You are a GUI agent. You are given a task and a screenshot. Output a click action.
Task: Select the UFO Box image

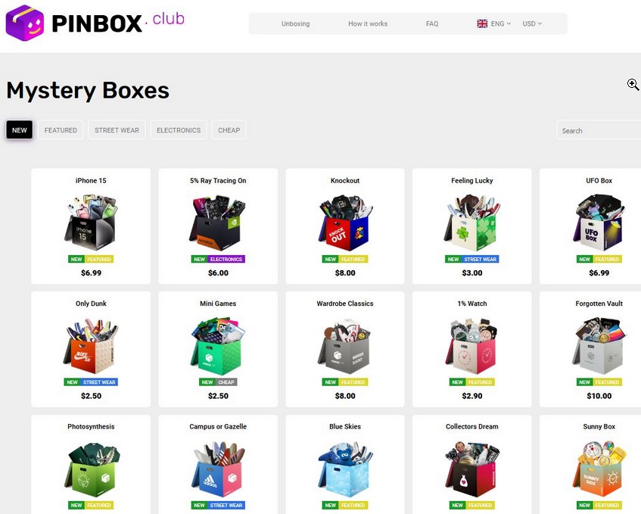click(599, 222)
